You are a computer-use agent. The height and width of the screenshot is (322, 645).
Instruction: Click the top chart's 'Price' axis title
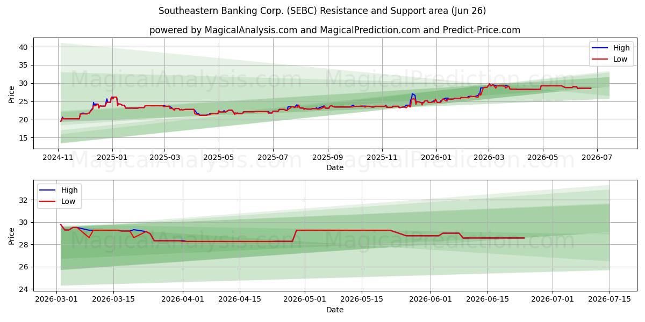tap(12, 93)
